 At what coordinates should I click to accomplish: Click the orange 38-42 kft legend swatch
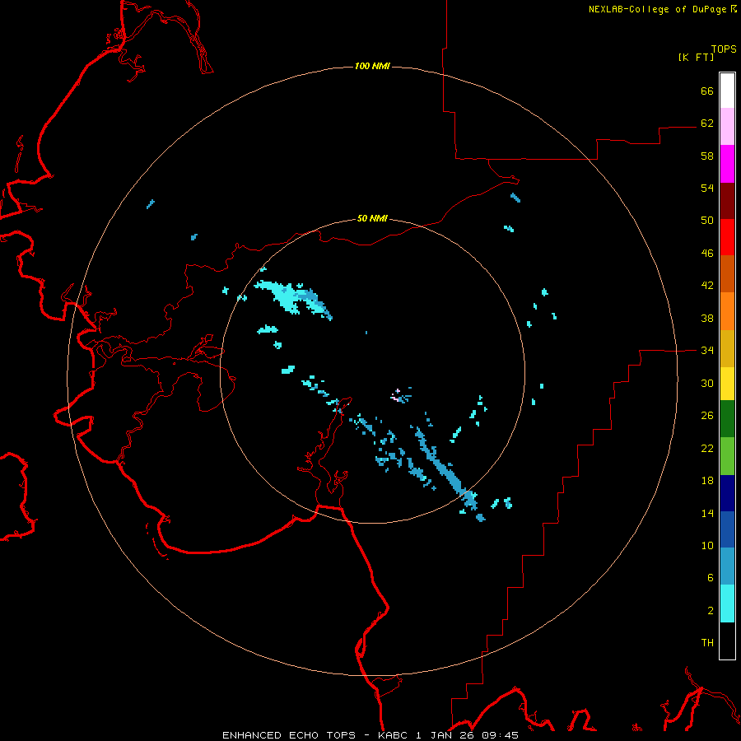click(x=727, y=311)
